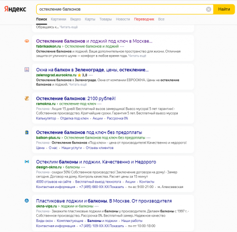The image size is (237, 232).
Task: Expand Читать ещё under fabrikaokon.ru snippet
Action: click(x=137, y=56)
